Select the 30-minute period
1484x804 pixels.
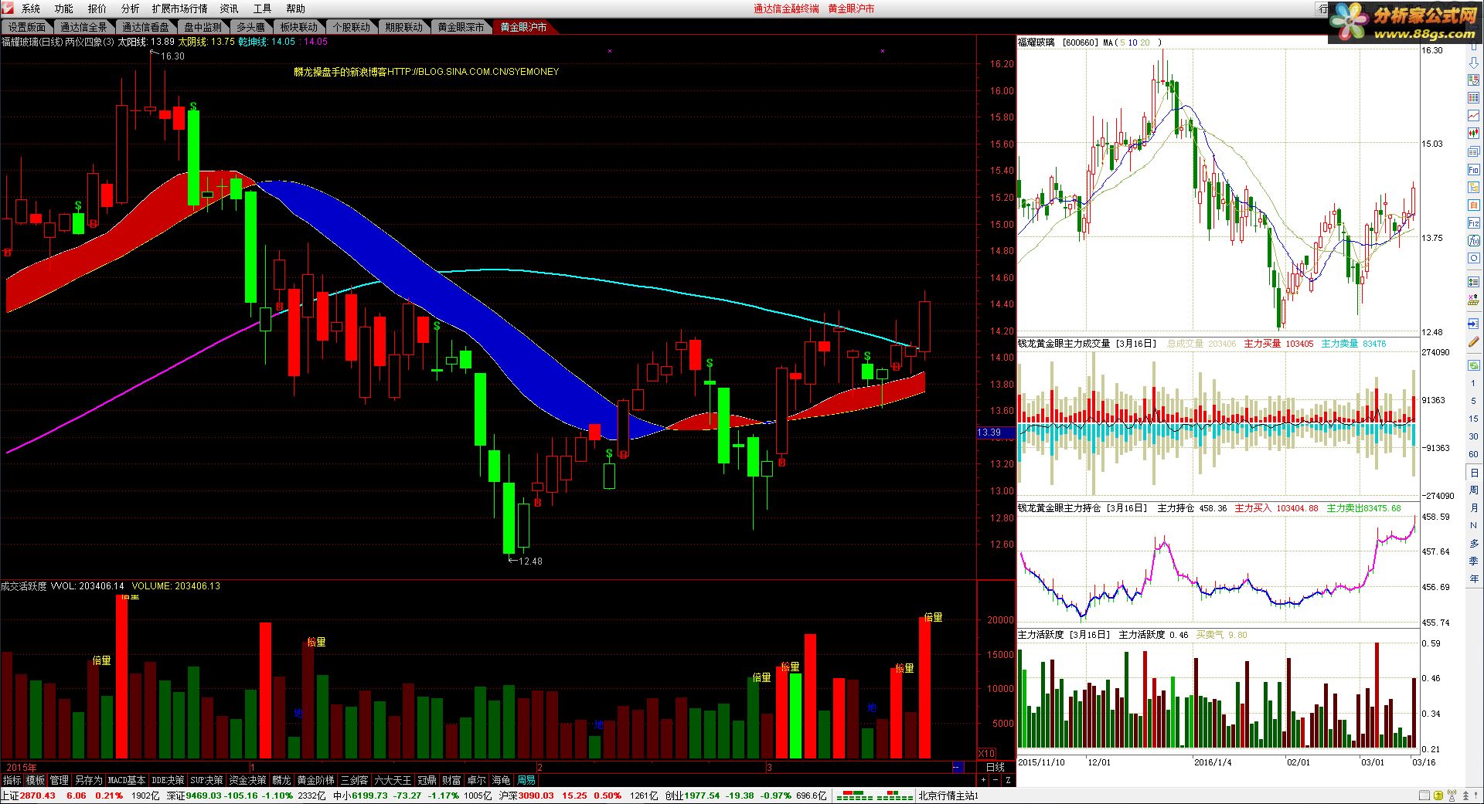[x=1473, y=436]
